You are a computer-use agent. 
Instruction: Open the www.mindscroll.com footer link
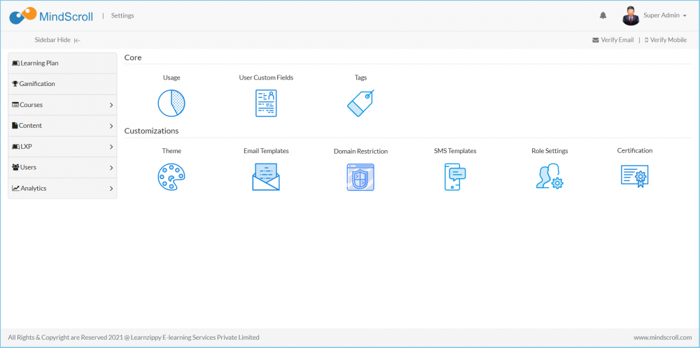(662, 338)
